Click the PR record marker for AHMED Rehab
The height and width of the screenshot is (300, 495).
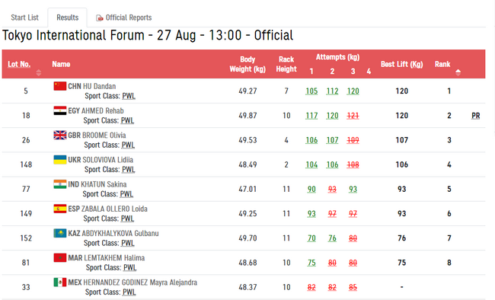tap(476, 116)
